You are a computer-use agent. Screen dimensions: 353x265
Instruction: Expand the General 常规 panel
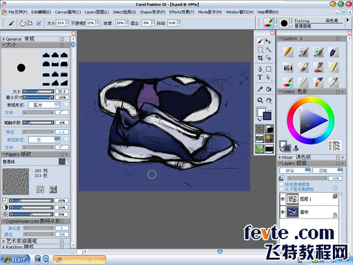[x=3, y=39]
